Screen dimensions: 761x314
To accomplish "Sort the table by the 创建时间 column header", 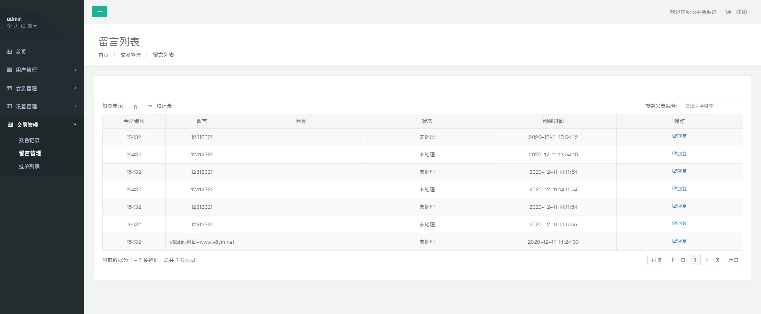I will [553, 121].
